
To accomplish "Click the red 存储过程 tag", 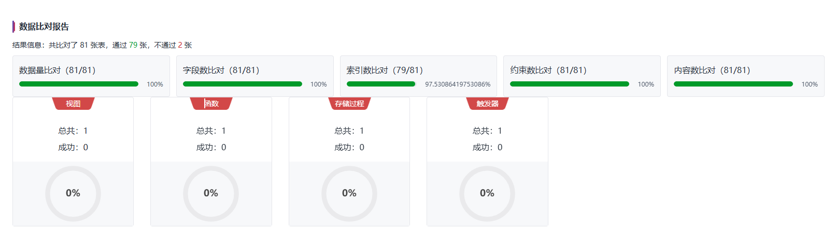I will pyautogui.click(x=349, y=104).
